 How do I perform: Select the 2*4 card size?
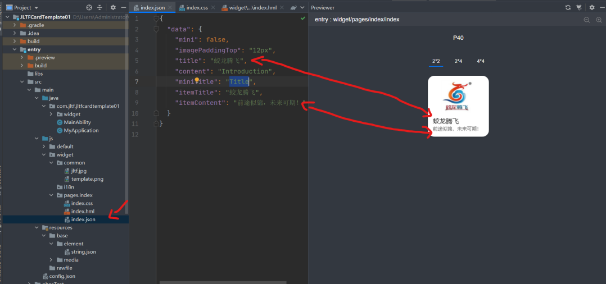(x=458, y=61)
